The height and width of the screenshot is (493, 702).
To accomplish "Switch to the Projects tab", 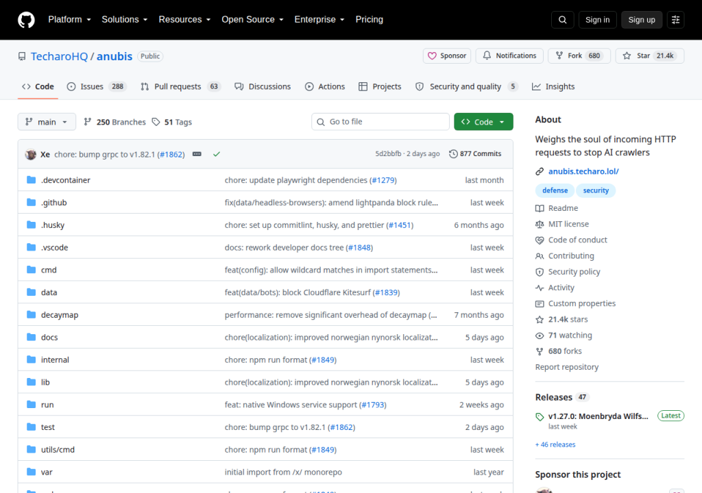I will point(380,86).
